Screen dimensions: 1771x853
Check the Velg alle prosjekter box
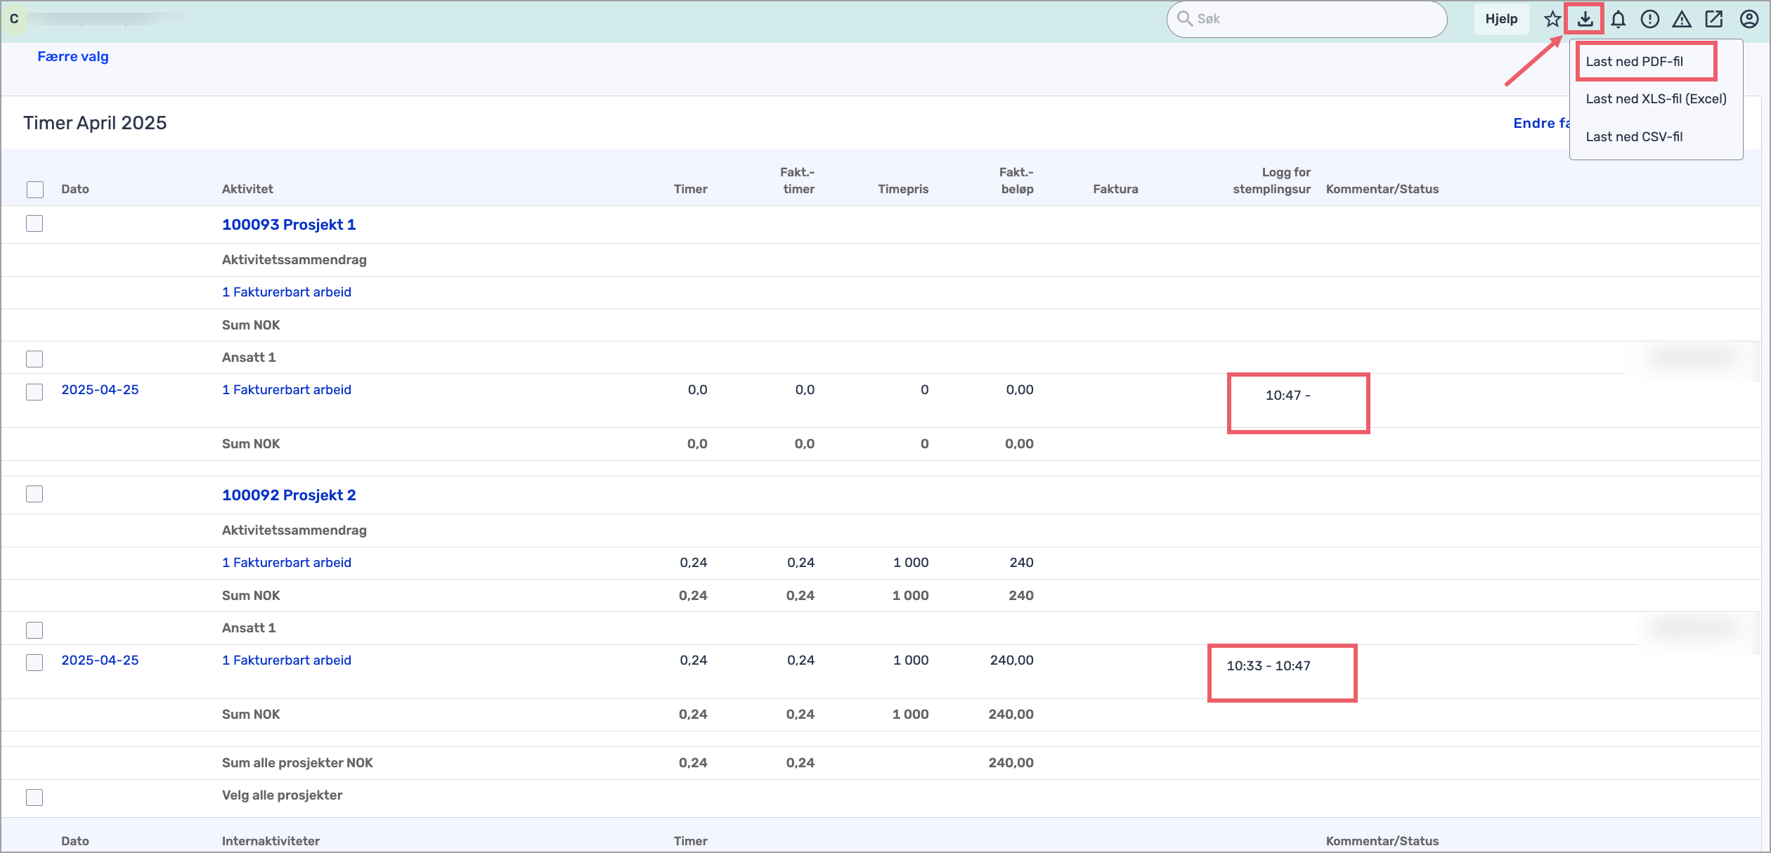click(34, 797)
